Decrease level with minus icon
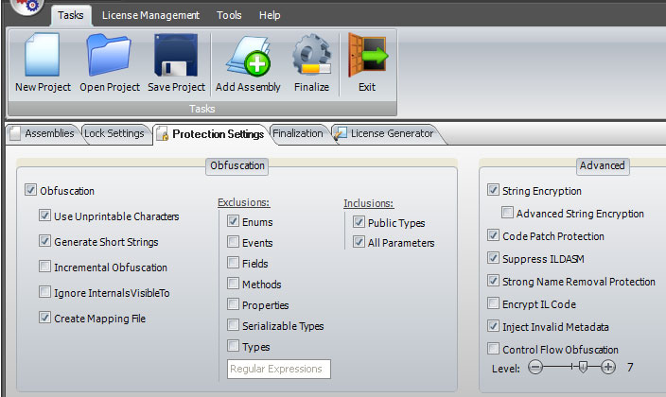The height and width of the screenshot is (397, 666). pyautogui.click(x=535, y=367)
